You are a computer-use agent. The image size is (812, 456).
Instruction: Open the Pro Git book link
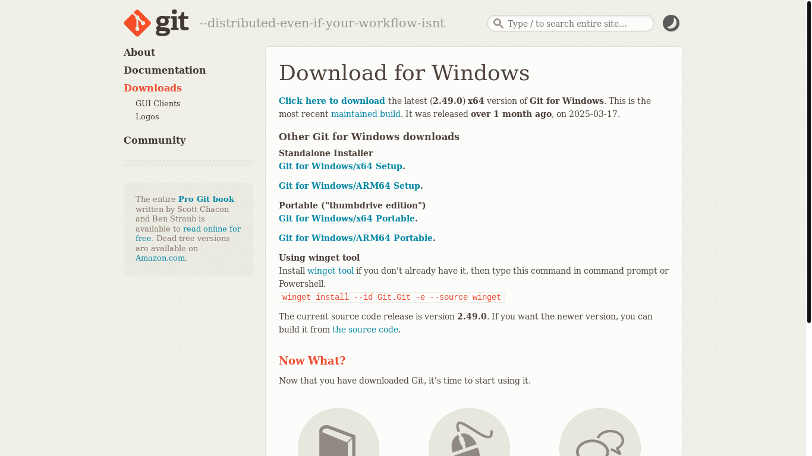[x=206, y=199]
